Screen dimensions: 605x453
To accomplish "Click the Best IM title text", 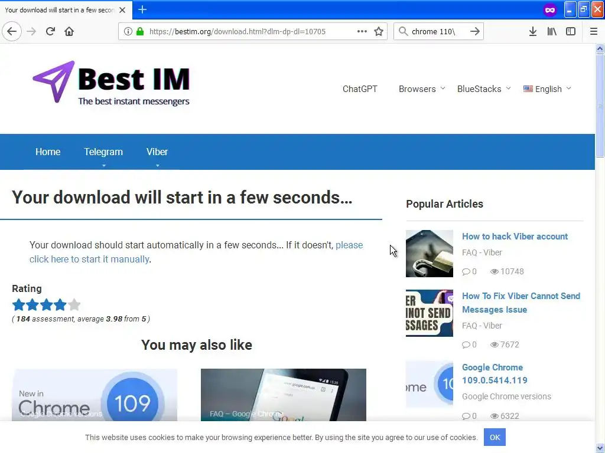I will pos(134,79).
